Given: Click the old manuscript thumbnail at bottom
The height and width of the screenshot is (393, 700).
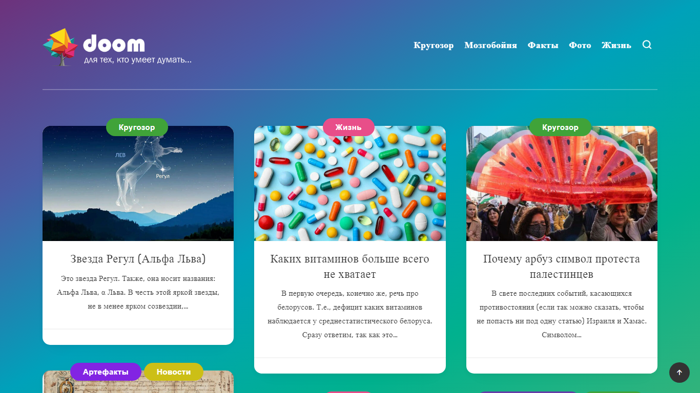Looking at the screenshot, I should 138,382.
